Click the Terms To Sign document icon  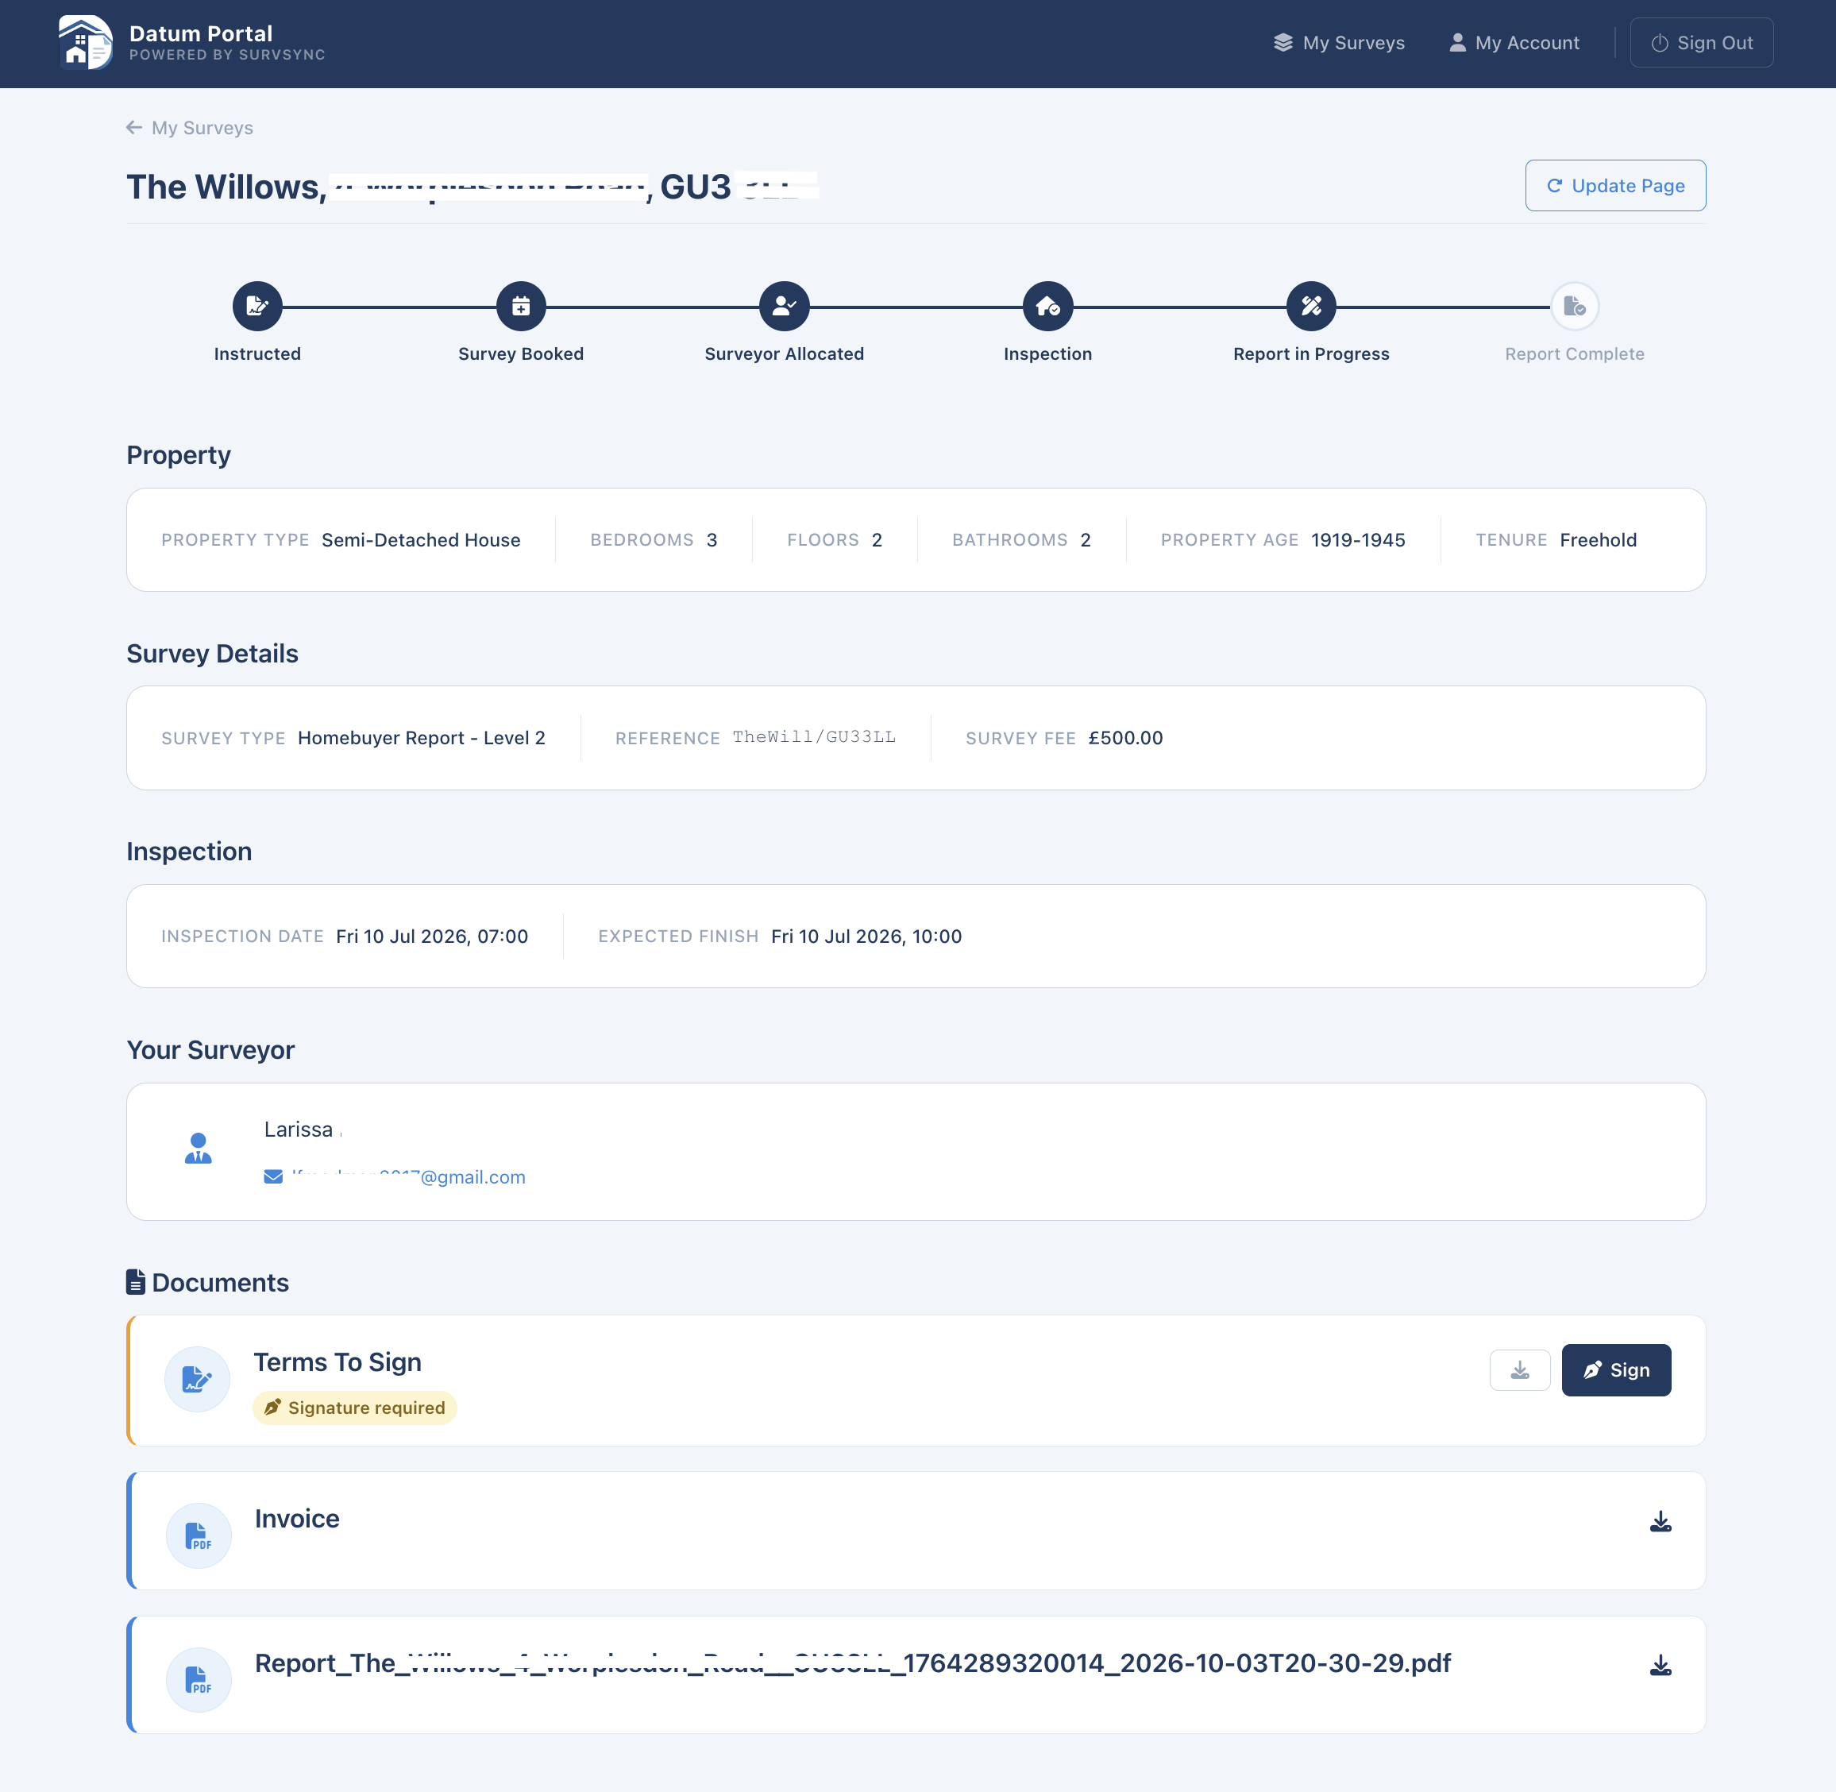(197, 1379)
